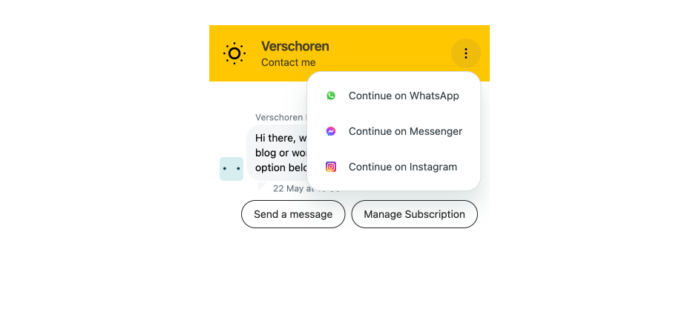Click the Instagram camera icon
The image size is (699, 309).
pyautogui.click(x=331, y=167)
